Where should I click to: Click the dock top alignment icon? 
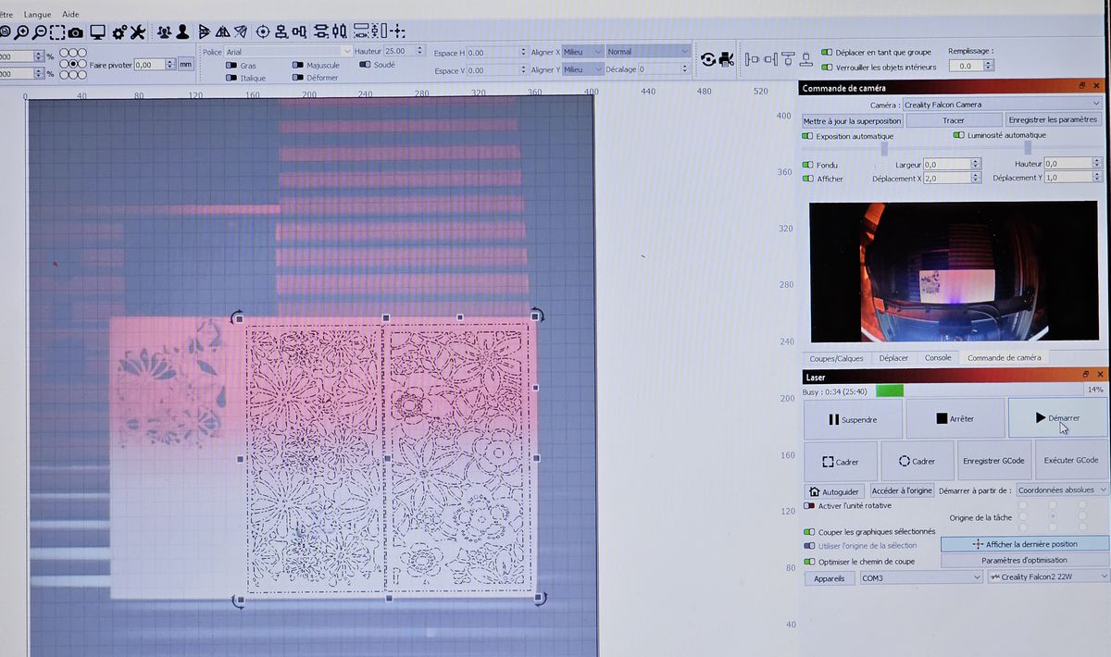click(x=788, y=58)
